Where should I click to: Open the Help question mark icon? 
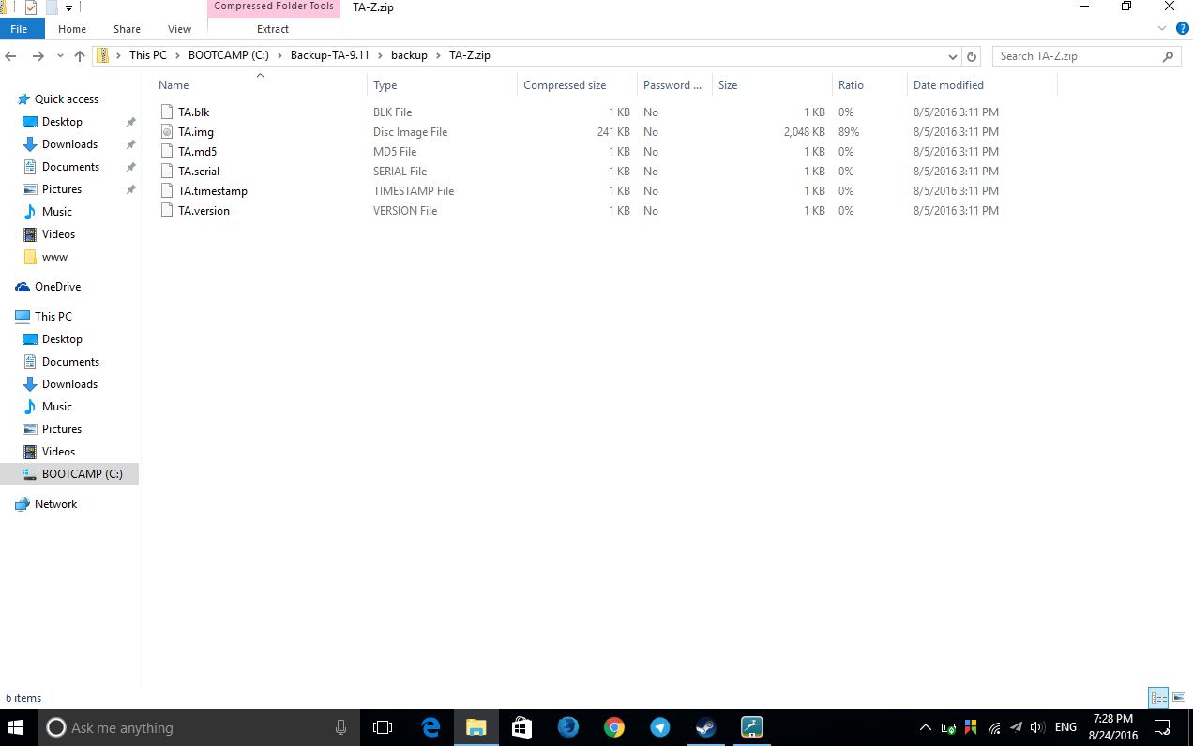tap(1180, 29)
